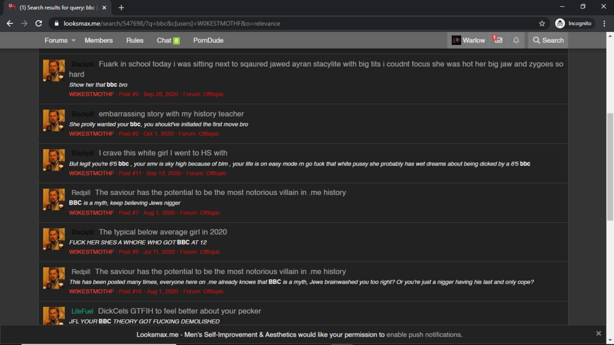
Task: Open 'DickCels GTFIH' thread title
Action: [x=179, y=311]
